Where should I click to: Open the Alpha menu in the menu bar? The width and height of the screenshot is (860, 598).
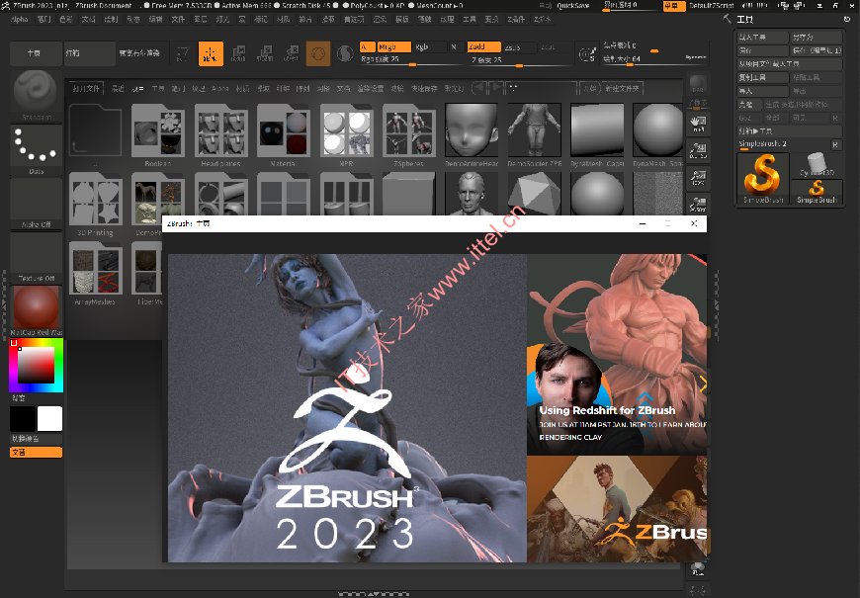coord(19,19)
